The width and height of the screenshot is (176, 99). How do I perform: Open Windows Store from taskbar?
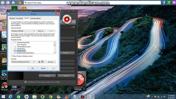click(18, 97)
